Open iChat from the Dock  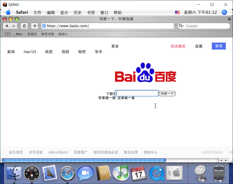coord(85,173)
